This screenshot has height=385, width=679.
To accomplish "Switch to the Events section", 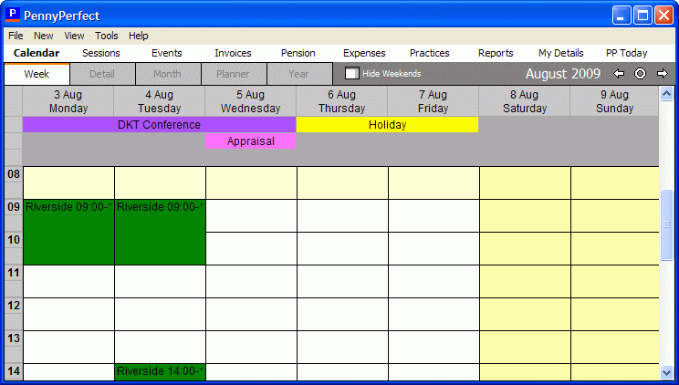I will [166, 53].
